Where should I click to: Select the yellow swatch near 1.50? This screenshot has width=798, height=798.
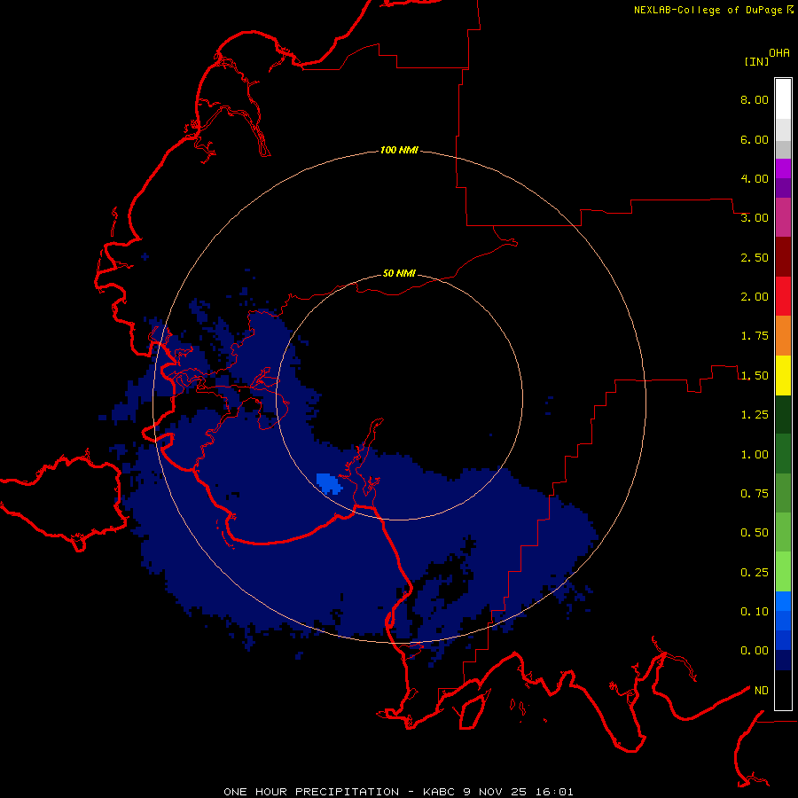point(783,376)
